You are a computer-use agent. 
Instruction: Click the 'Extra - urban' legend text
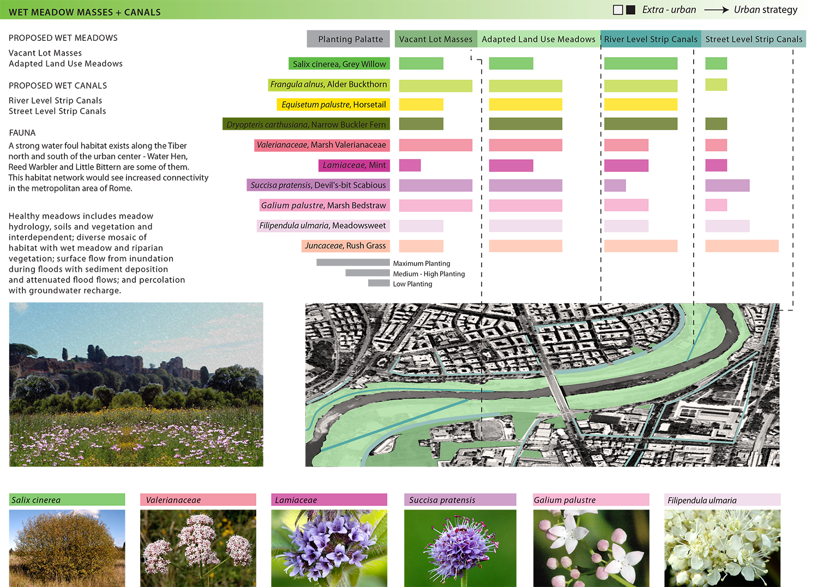pos(669,10)
